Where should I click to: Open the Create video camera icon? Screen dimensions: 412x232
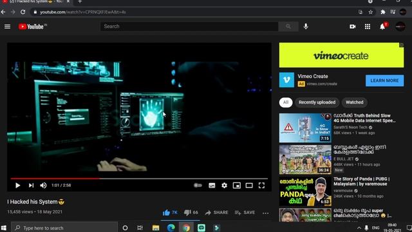[x=353, y=26]
